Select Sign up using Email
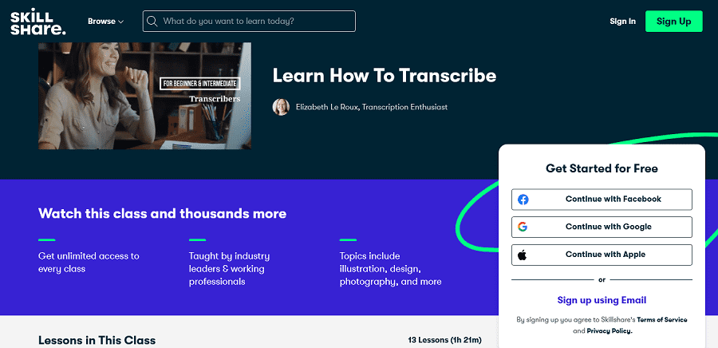 [602, 300]
